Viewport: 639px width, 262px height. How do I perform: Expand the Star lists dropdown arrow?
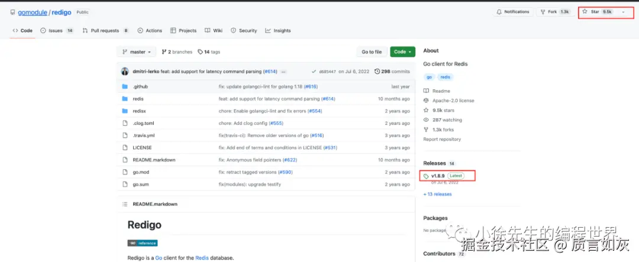point(623,12)
